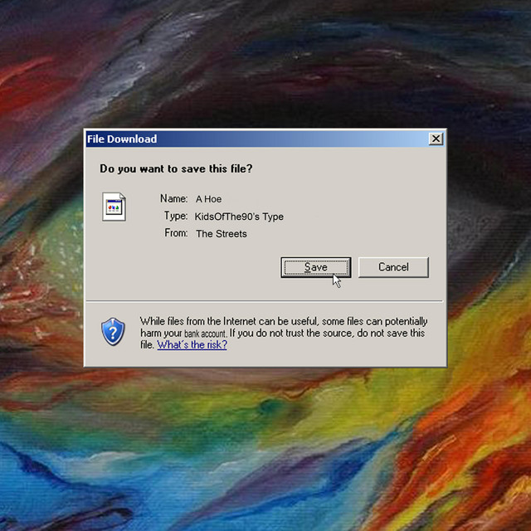Click the Save button

(315, 267)
